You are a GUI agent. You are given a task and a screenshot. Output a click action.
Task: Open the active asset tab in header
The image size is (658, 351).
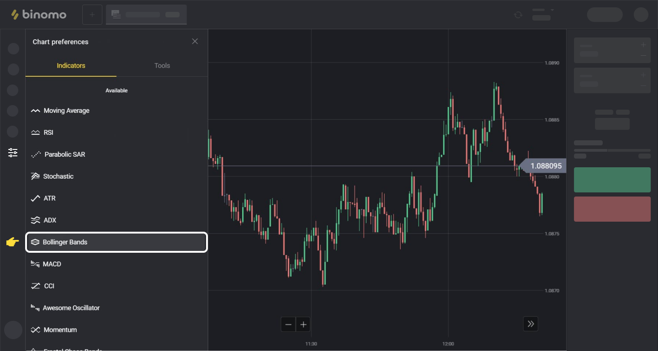click(x=146, y=15)
